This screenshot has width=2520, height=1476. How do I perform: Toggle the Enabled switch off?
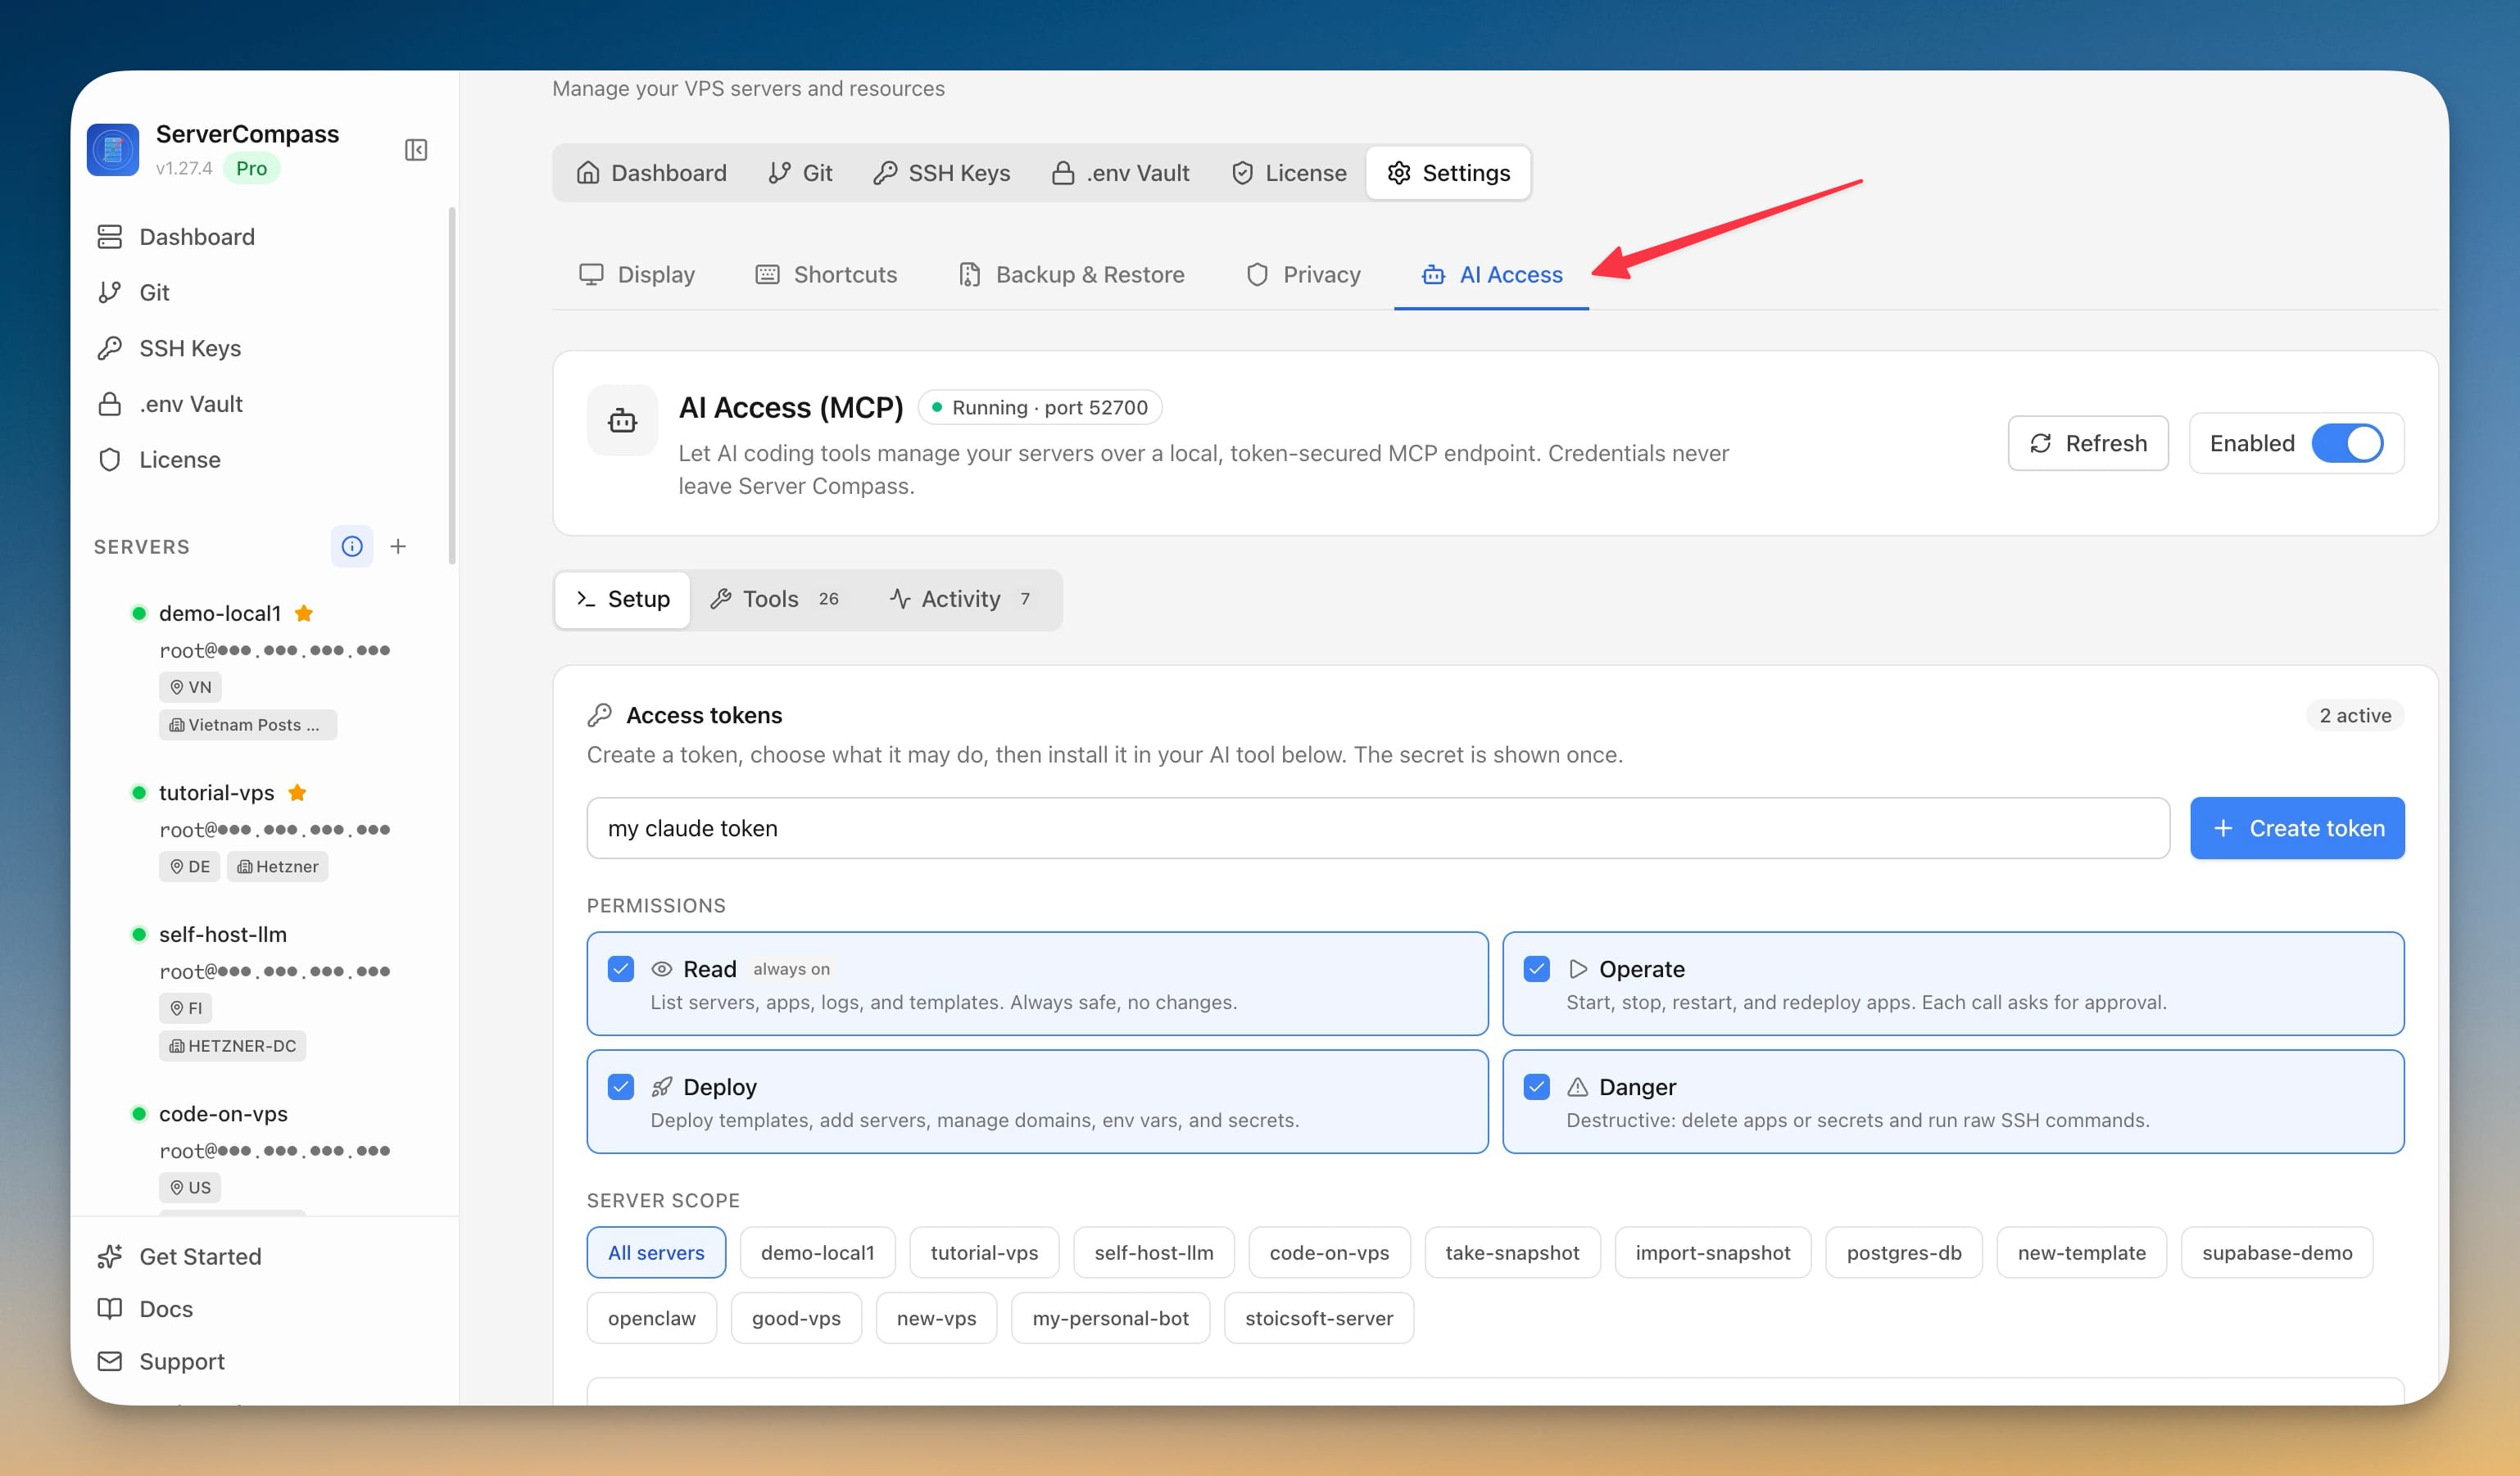[x=2347, y=443]
